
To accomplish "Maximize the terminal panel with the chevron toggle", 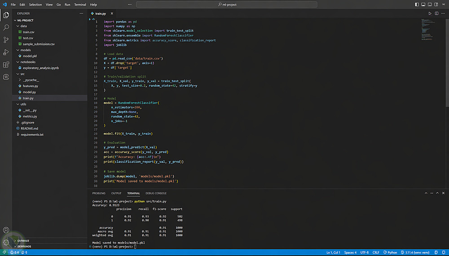I will (x=437, y=193).
